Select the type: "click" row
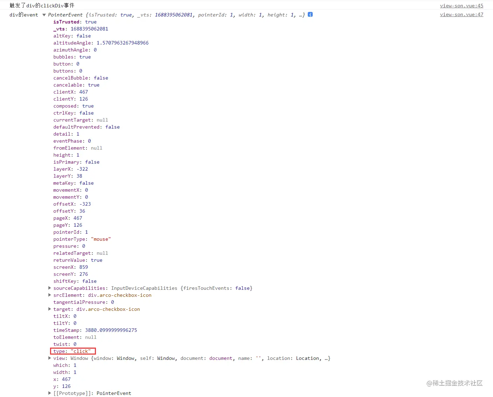 [72, 351]
